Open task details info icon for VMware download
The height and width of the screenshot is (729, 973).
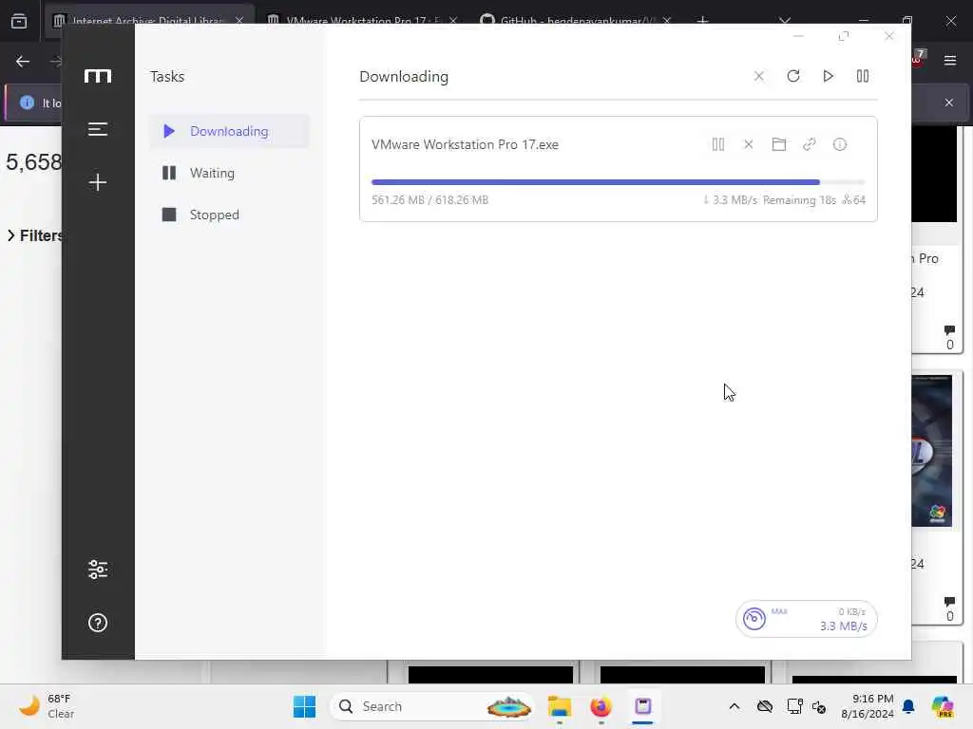click(840, 144)
